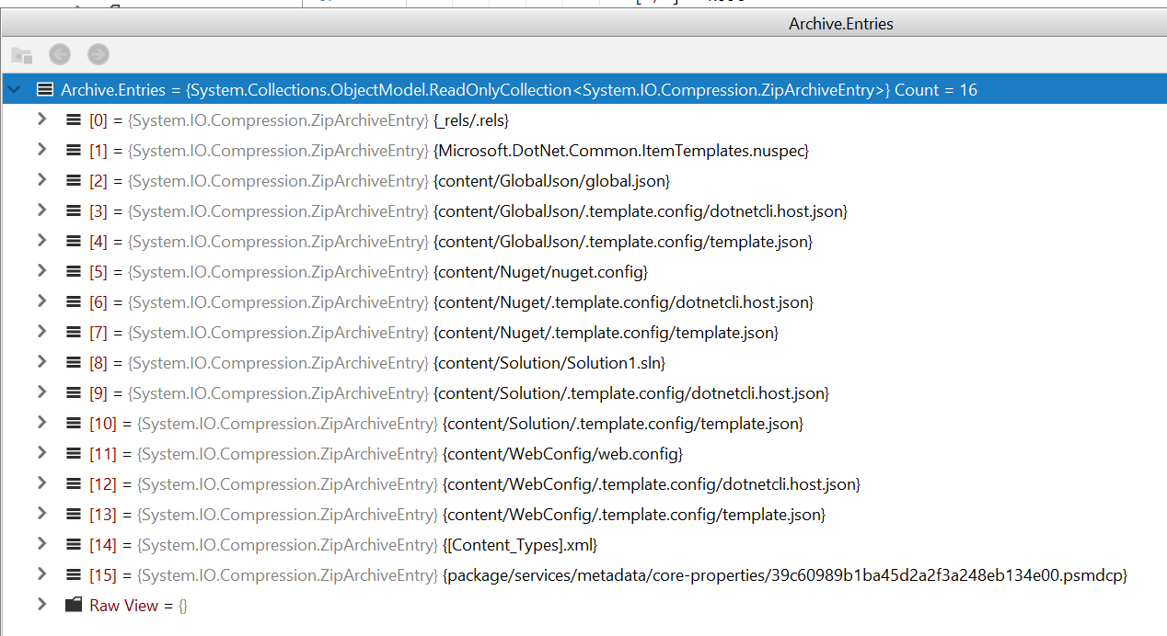1167x636 pixels.
Task: Click the list icon beside entry [4]
Action: point(75,241)
